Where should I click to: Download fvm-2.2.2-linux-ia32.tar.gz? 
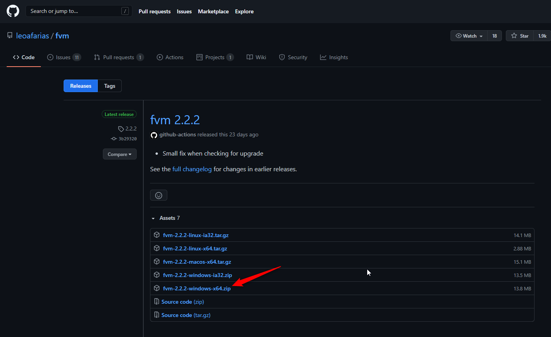196,235
